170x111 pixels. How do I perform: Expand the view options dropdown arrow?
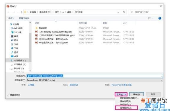153,18
